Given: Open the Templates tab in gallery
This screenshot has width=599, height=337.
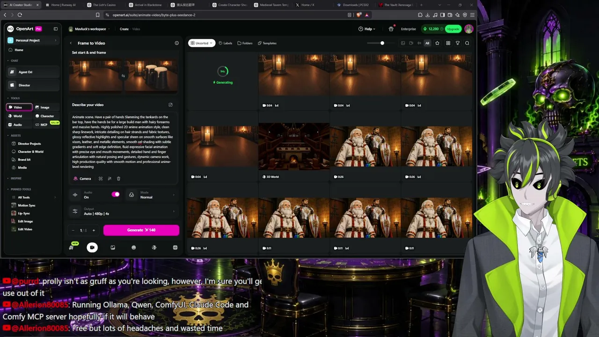Looking at the screenshot, I should (267, 43).
